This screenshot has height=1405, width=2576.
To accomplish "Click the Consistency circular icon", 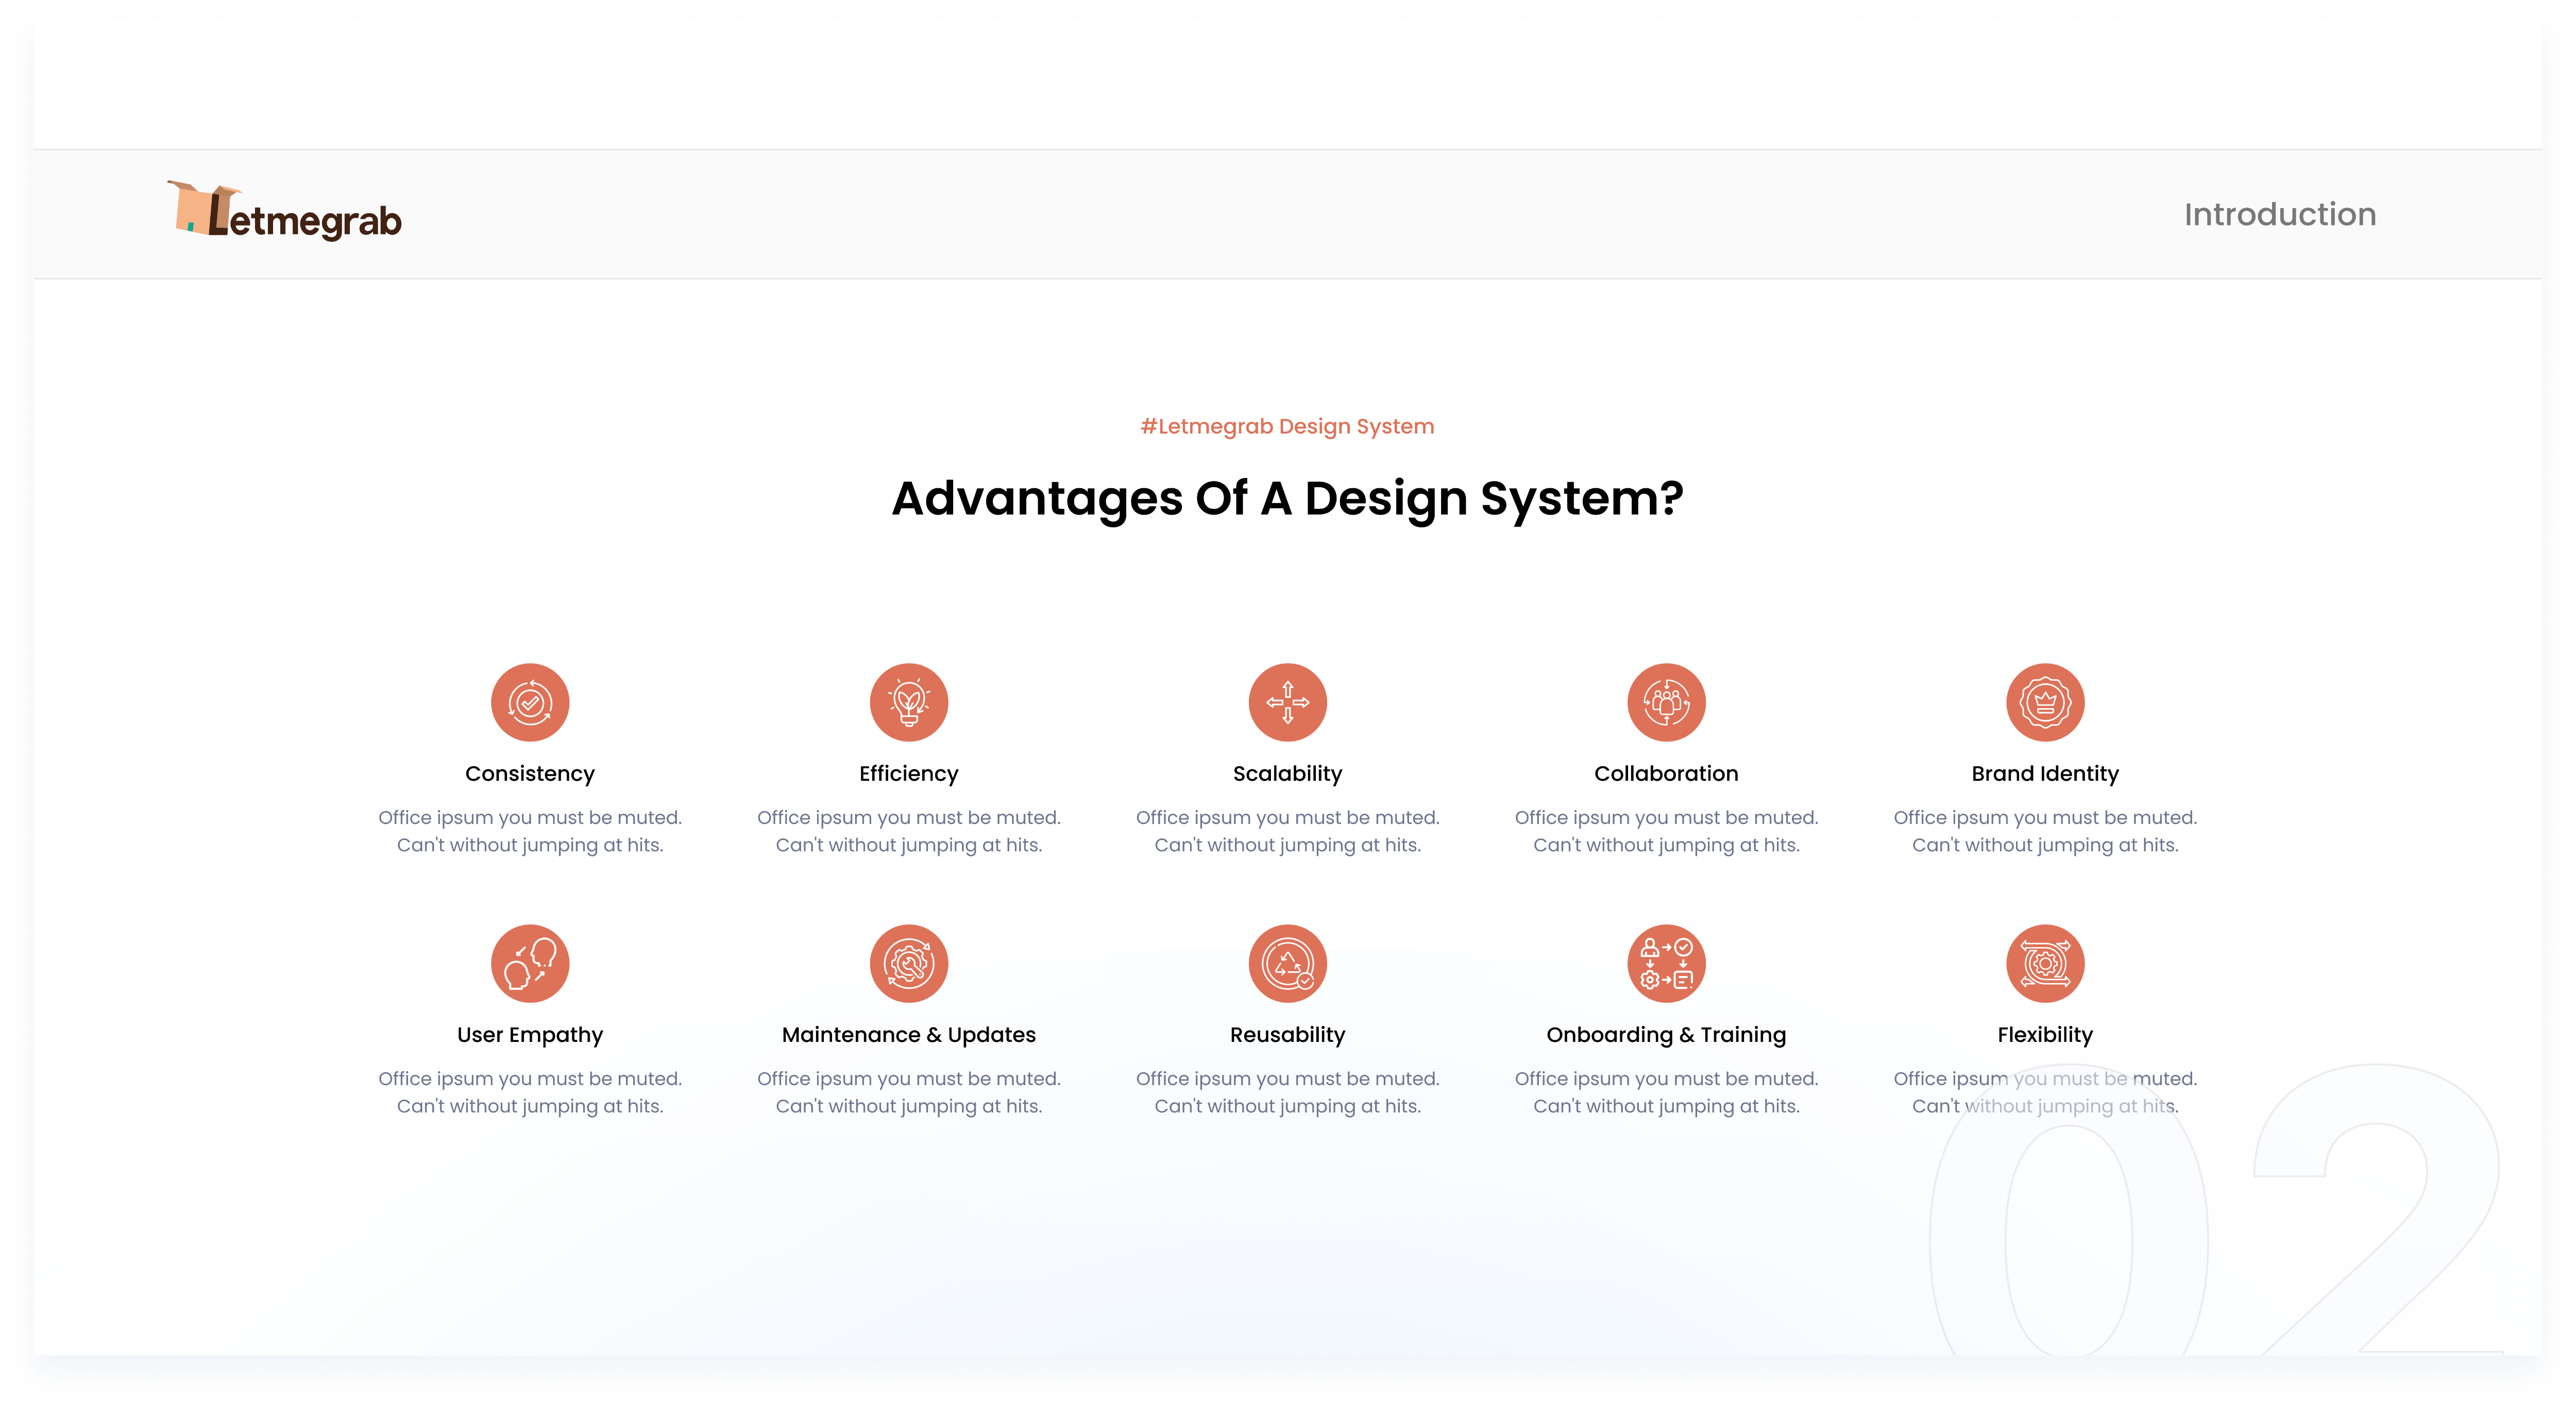I will (530, 702).
